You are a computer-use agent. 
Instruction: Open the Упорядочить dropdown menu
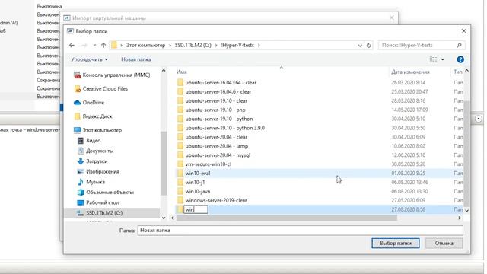(x=90, y=59)
